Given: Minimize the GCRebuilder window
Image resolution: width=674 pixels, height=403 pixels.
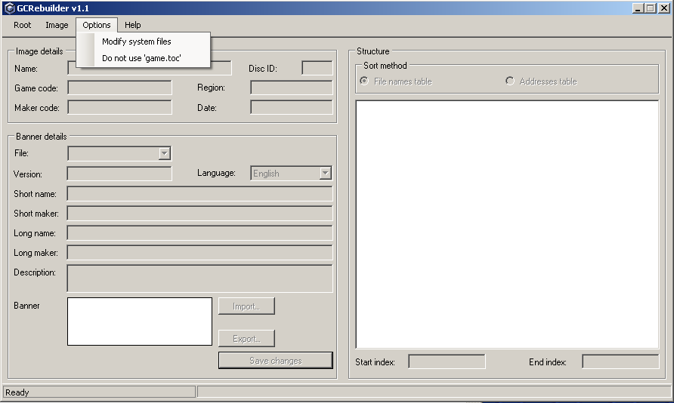Looking at the screenshot, I should pos(638,8).
